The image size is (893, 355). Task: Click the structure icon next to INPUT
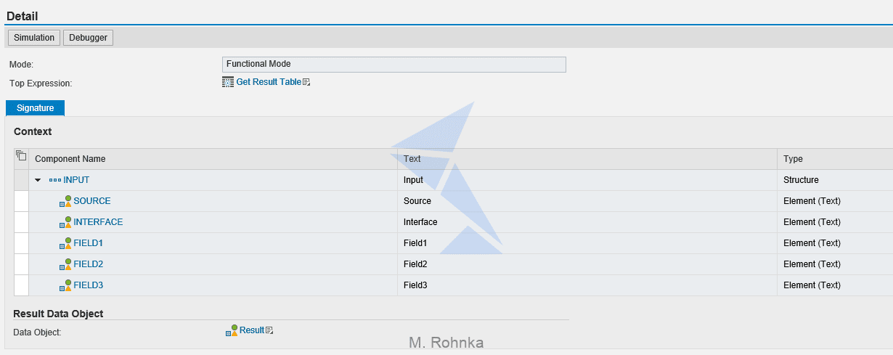click(55, 180)
